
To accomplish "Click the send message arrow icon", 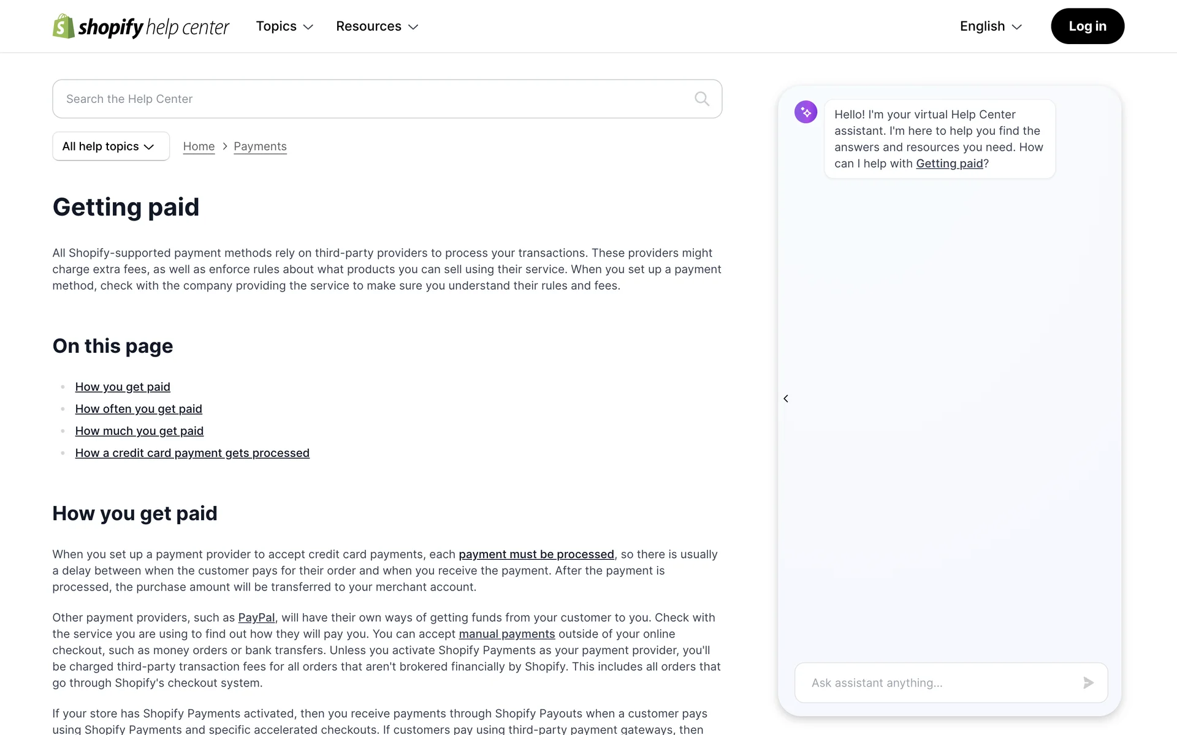I will 1088,682.
